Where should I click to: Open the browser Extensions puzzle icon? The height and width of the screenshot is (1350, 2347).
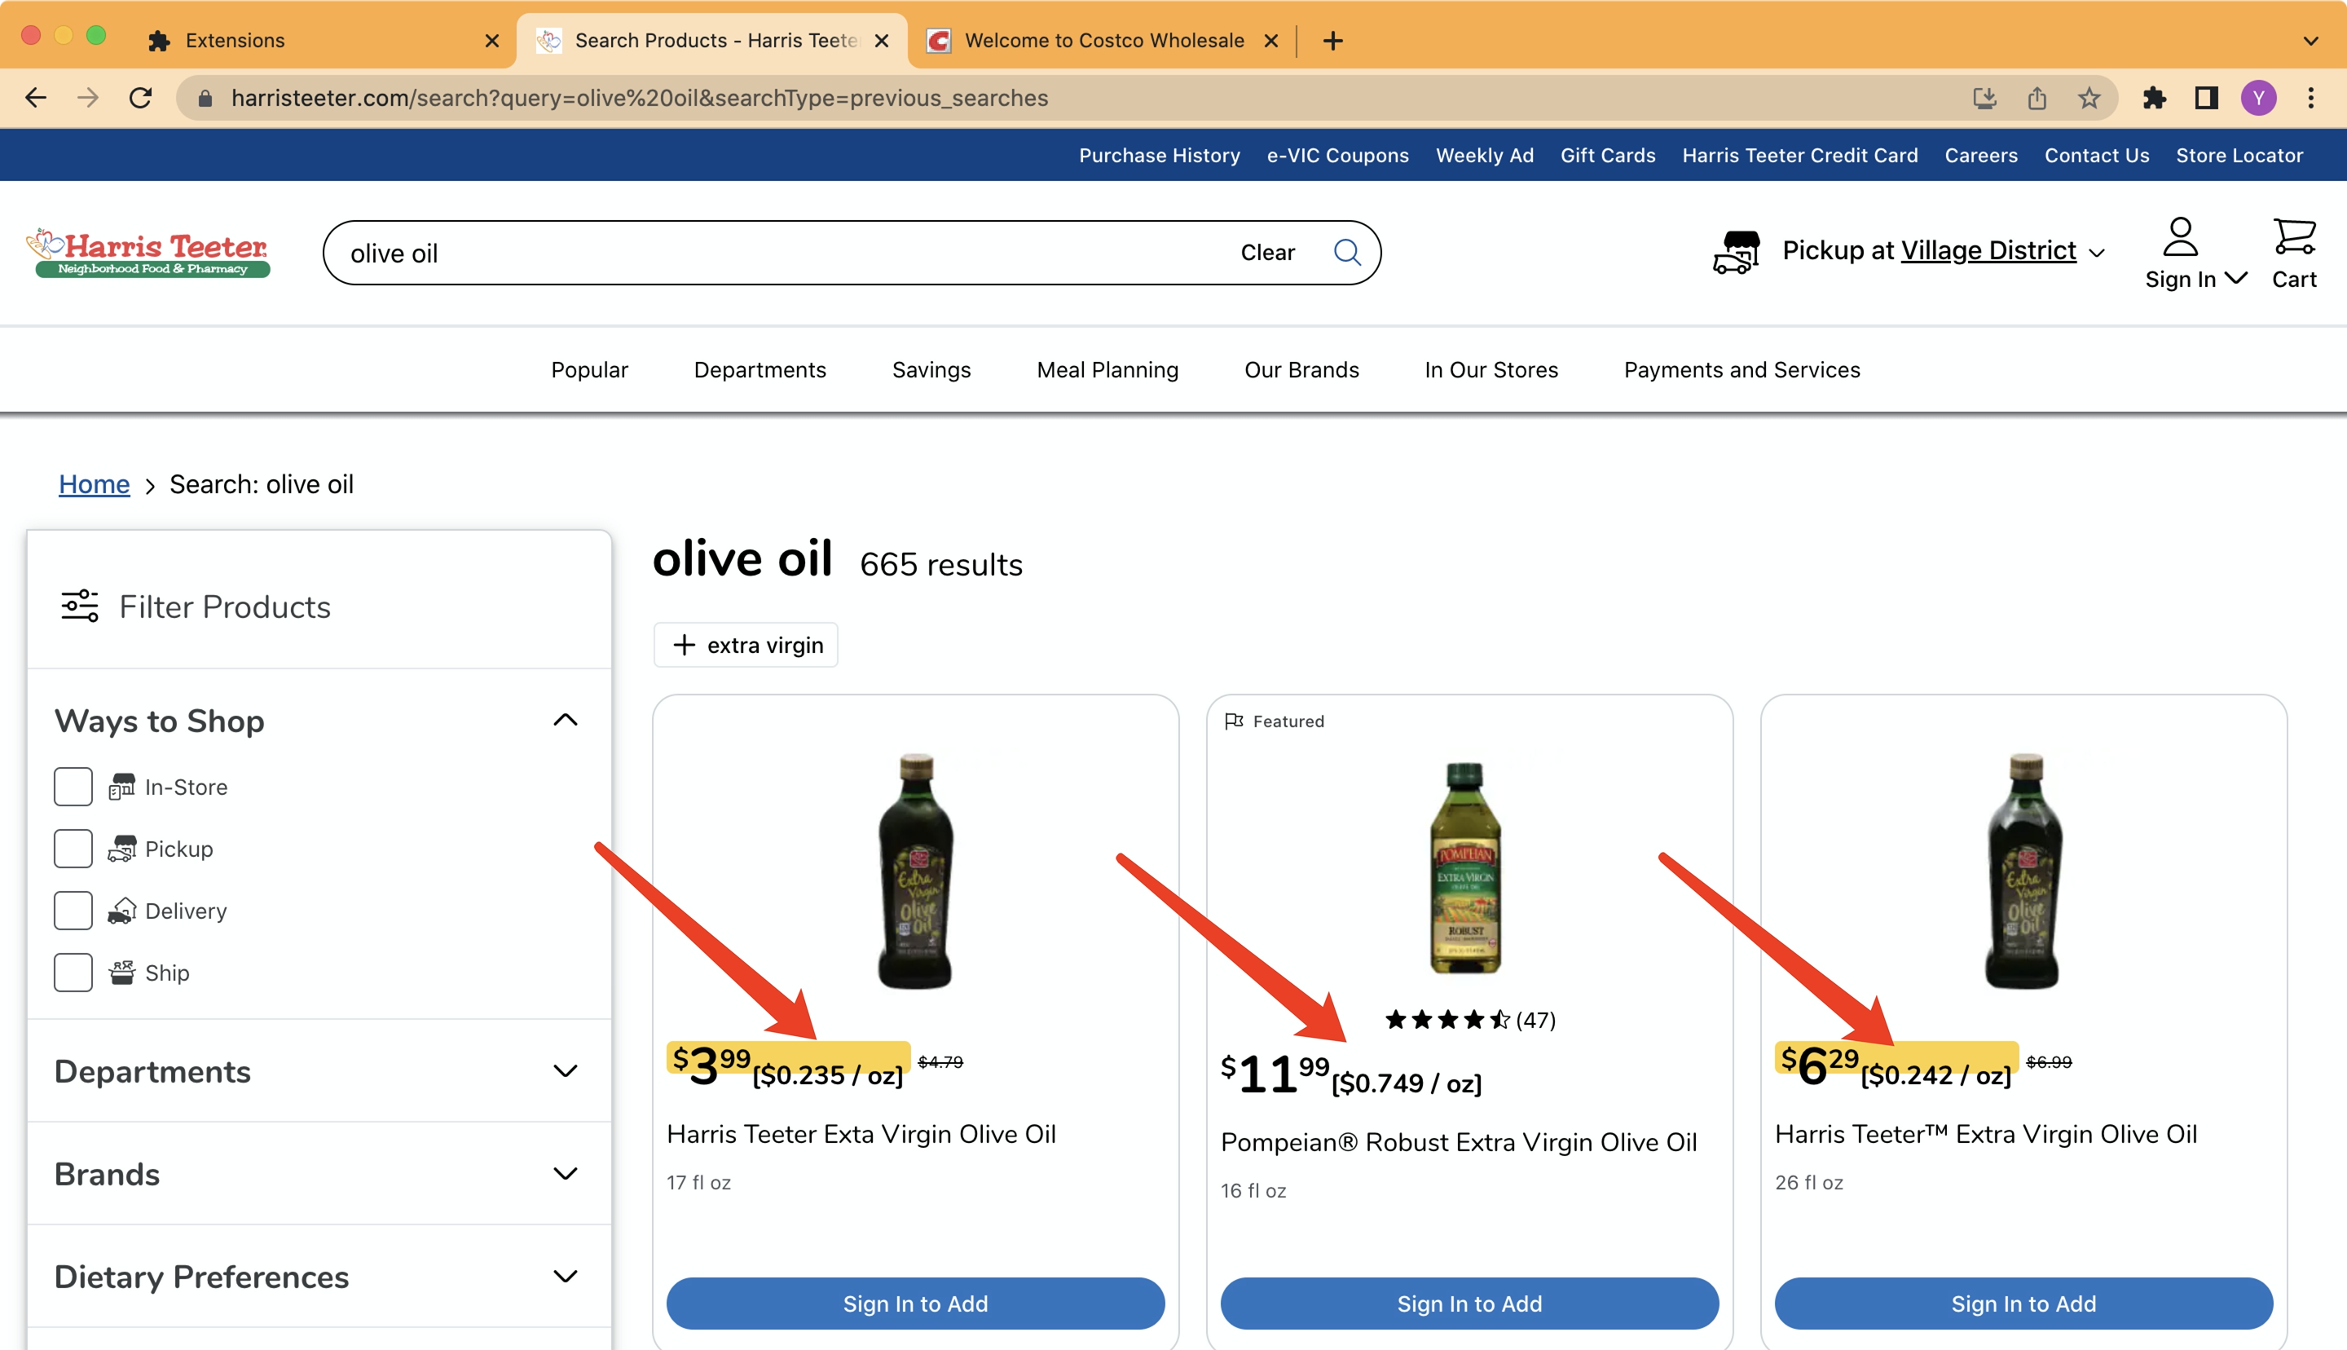(x=2155, y=97)
